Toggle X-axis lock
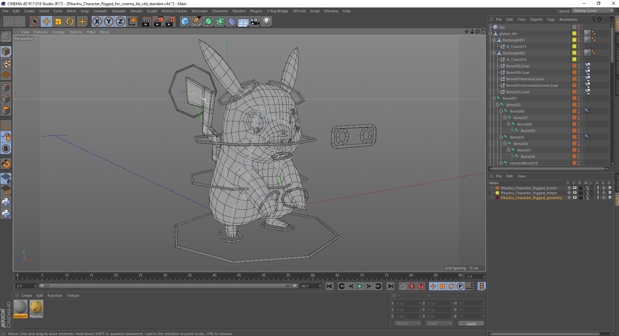 coord(97,22)
